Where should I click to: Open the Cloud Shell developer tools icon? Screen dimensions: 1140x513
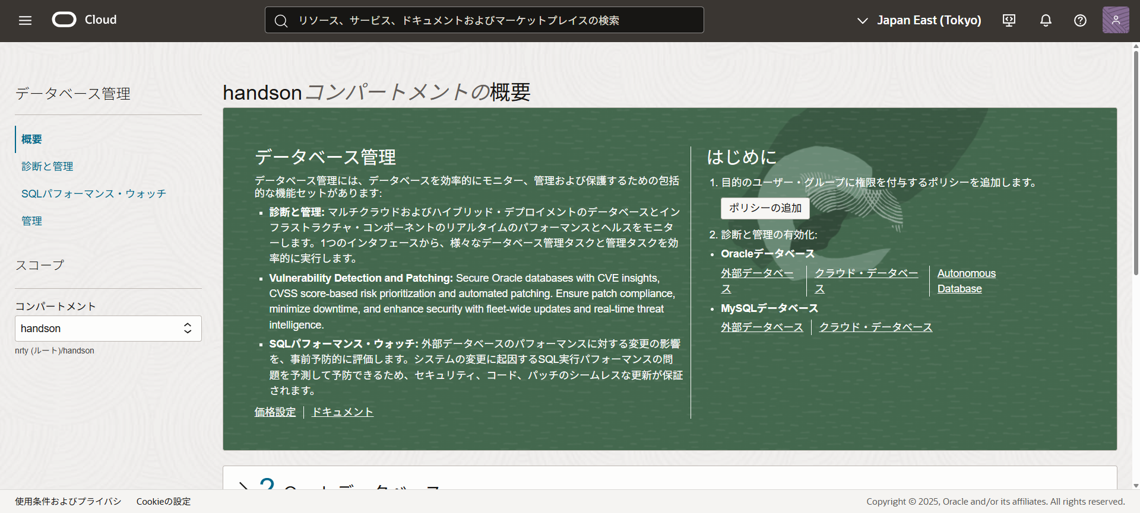tap(1009, 20)
